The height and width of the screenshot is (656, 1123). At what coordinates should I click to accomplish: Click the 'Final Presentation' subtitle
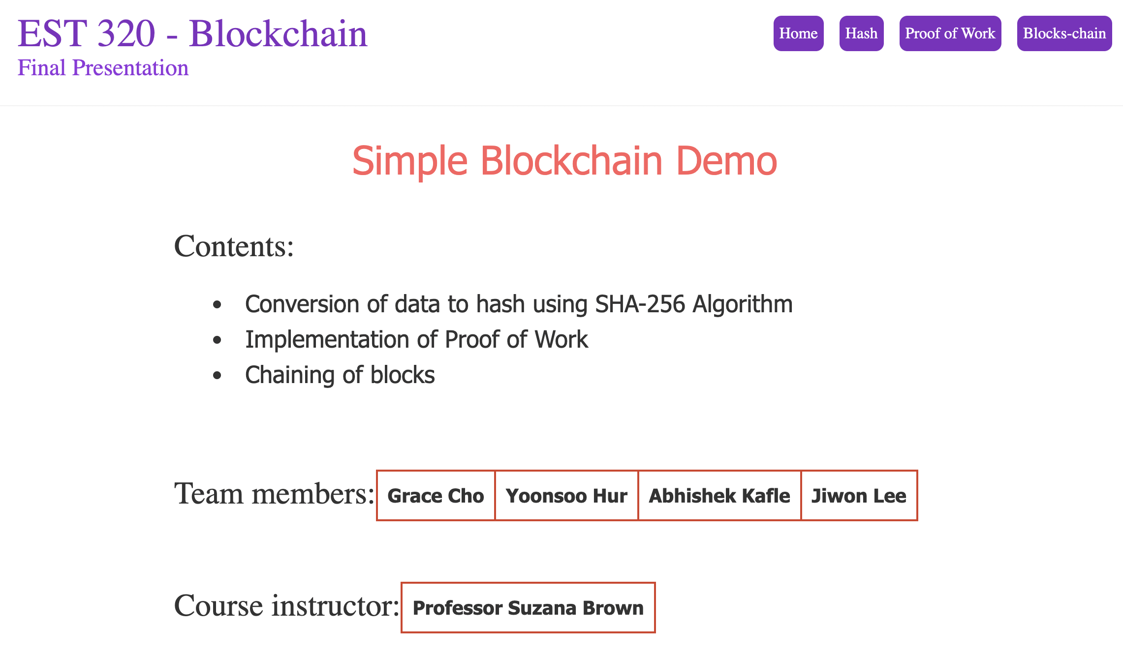(103, 68)
